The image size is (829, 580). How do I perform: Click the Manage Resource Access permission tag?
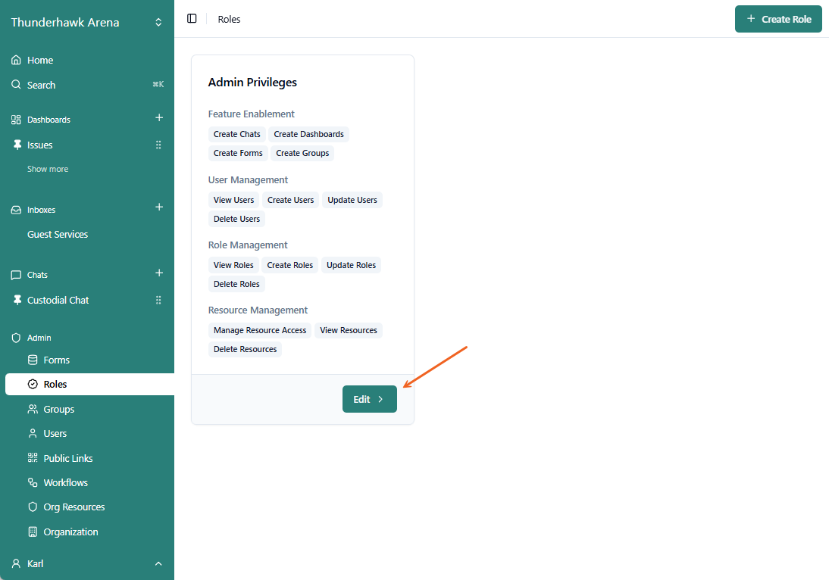pyautogui.click(x=260, y=331)
